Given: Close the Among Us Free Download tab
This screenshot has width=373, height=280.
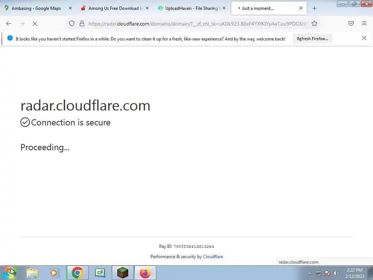Looking at the screenshot, I should pyautogui.click(x=147, y=8).
